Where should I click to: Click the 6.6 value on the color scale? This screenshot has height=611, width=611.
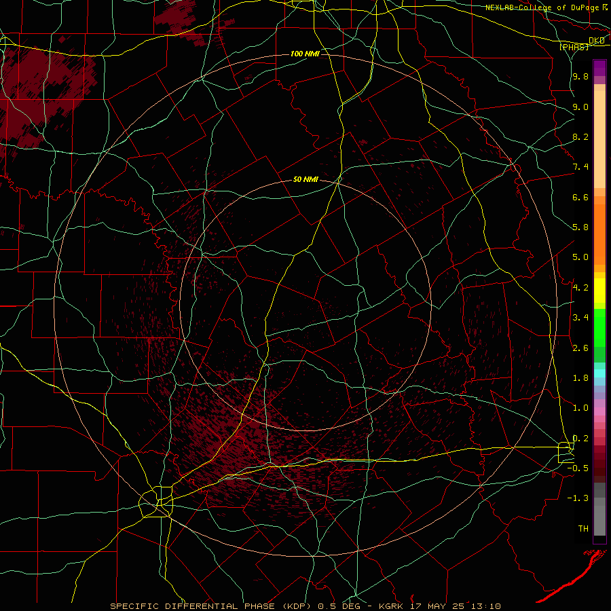tap(580, 197)
